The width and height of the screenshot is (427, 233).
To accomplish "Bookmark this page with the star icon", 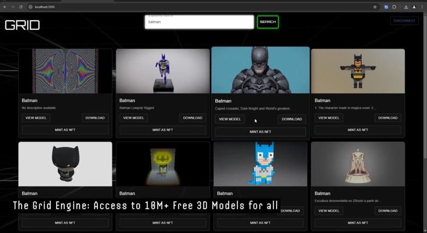I will click(375, 7).
